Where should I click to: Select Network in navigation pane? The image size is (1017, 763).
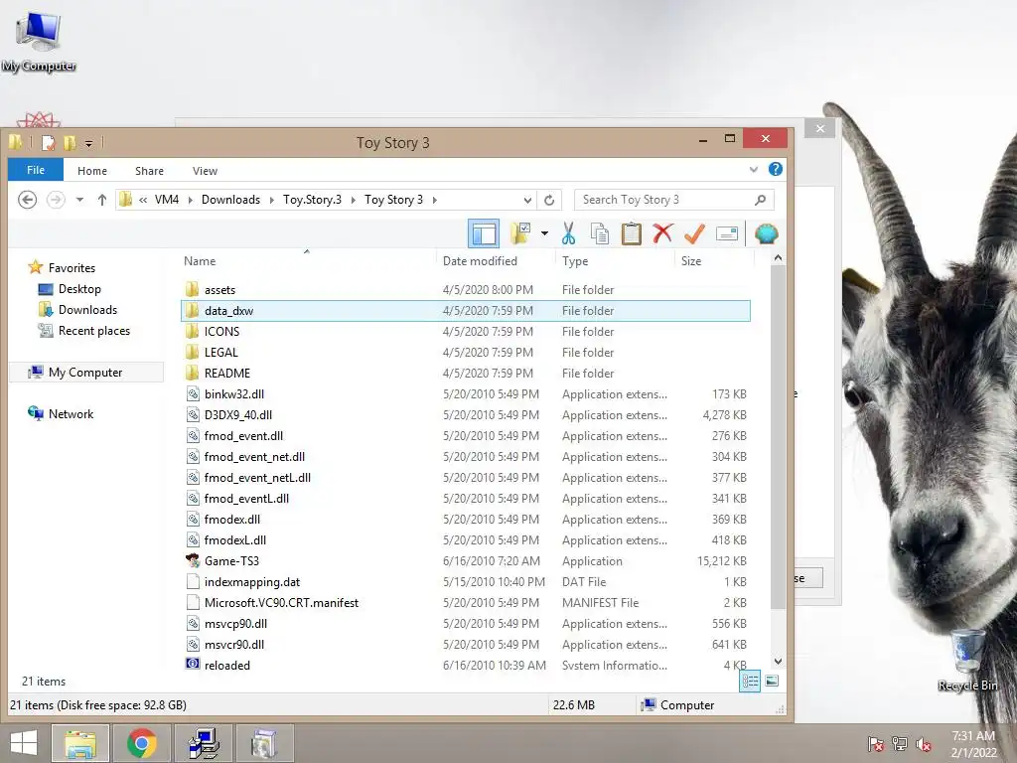point(71,414)
